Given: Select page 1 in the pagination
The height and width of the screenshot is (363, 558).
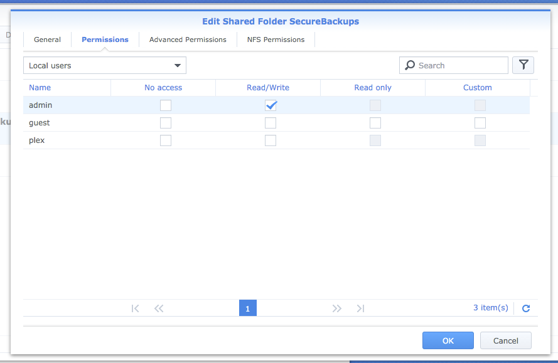Looking at the screenshot, I should point(248,308).
